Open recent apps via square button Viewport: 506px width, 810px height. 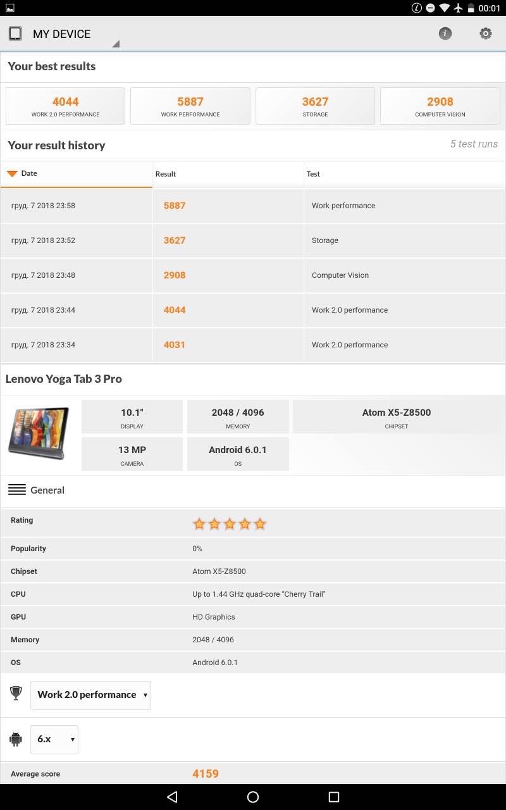pos(334,797)
